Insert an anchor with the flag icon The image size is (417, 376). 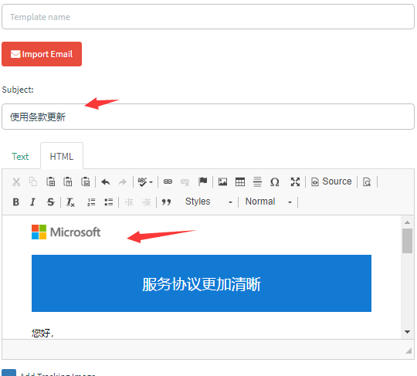pos(202,182)
